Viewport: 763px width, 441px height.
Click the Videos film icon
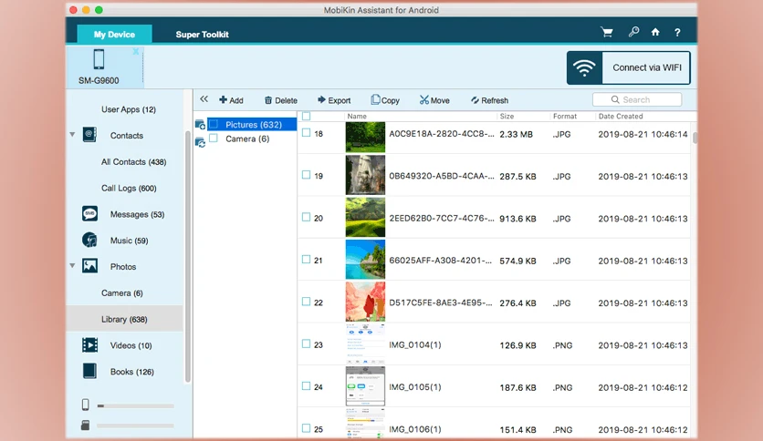click(x=89, y=344)
